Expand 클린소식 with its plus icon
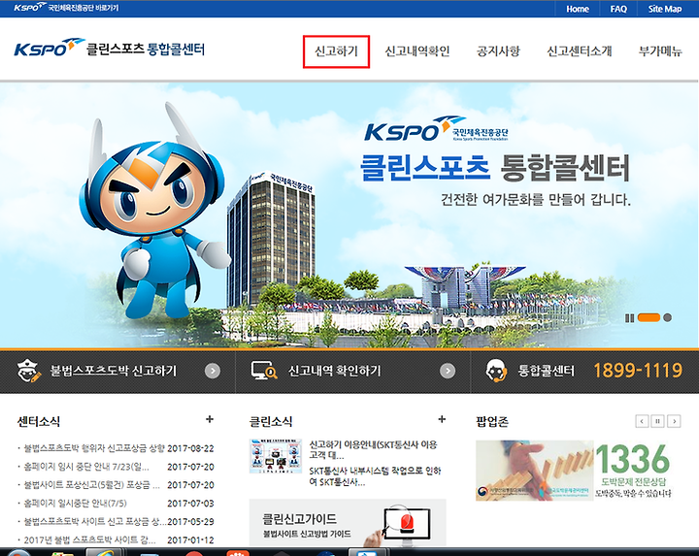This screenshot has width=699, height=556. pos(442,419)
